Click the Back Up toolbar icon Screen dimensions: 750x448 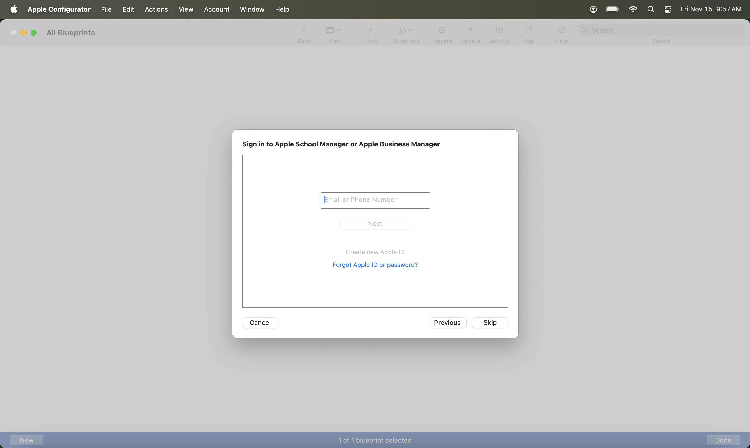(499, 30)
